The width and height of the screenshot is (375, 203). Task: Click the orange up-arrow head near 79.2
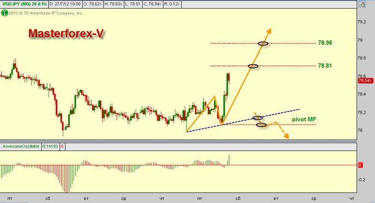[269, 31]
